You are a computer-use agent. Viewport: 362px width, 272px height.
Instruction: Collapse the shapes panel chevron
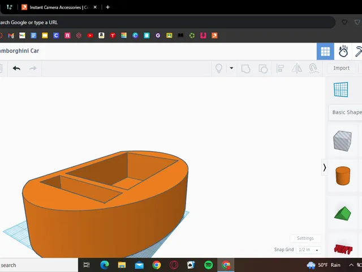(x=324, y=168)
